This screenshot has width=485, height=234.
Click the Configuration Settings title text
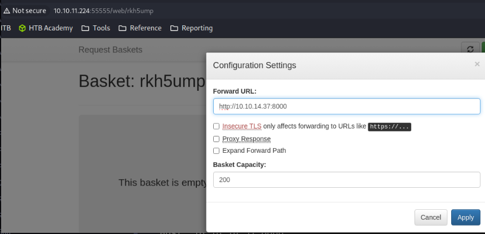point(254,65)
